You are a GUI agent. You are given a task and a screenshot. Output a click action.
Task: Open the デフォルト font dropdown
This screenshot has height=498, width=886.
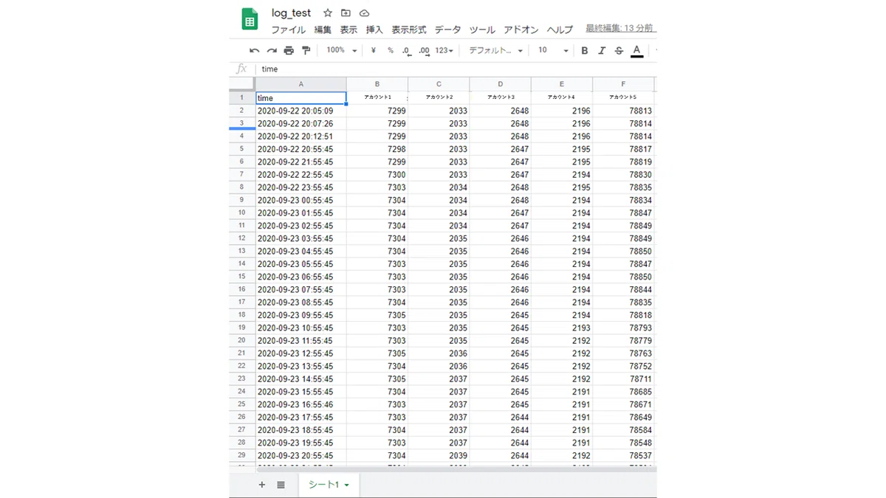coord(495,50)
